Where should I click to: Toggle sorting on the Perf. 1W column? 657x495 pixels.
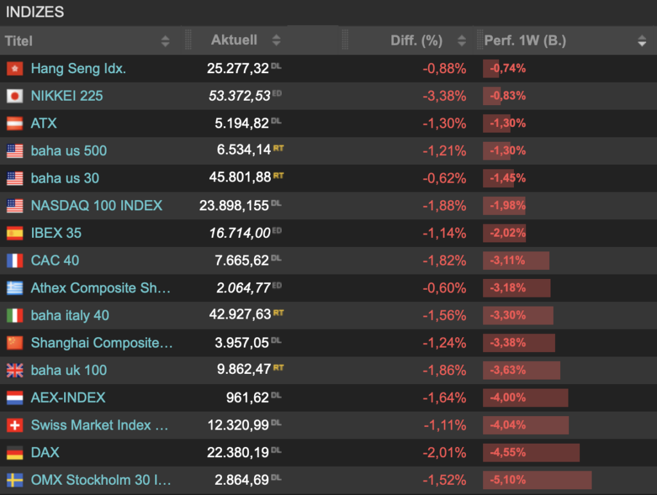point(642,40)
